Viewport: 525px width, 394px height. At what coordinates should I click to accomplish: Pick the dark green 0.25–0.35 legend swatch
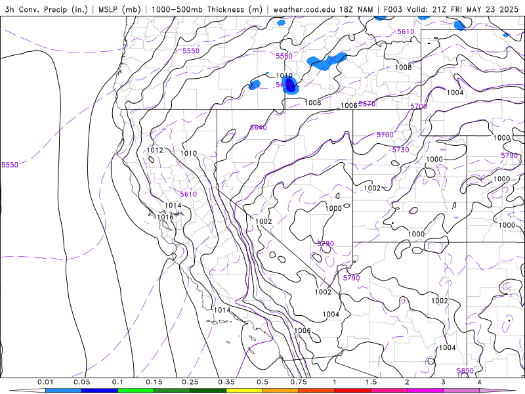coord(208,391)
